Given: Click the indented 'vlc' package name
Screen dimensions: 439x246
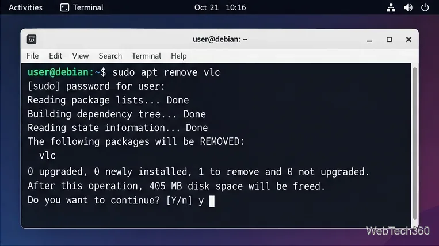Looking at the screenshot, I should tap(47, 156).
